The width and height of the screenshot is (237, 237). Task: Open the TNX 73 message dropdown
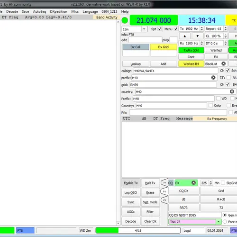(x=219, y=222)
